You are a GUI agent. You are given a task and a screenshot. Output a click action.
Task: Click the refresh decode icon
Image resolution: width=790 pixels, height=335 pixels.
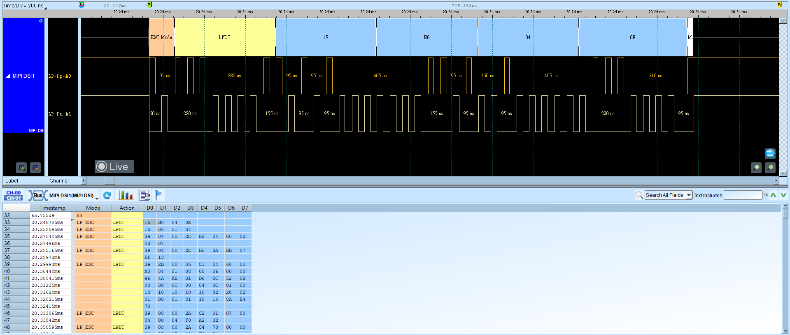coord(107,195)
